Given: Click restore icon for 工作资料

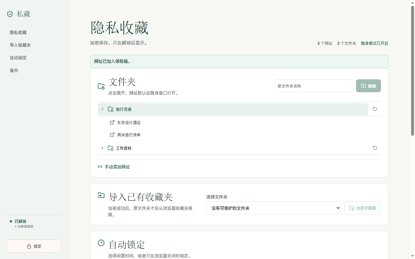Looking at the screenshot, I should [x=375, y=148].
